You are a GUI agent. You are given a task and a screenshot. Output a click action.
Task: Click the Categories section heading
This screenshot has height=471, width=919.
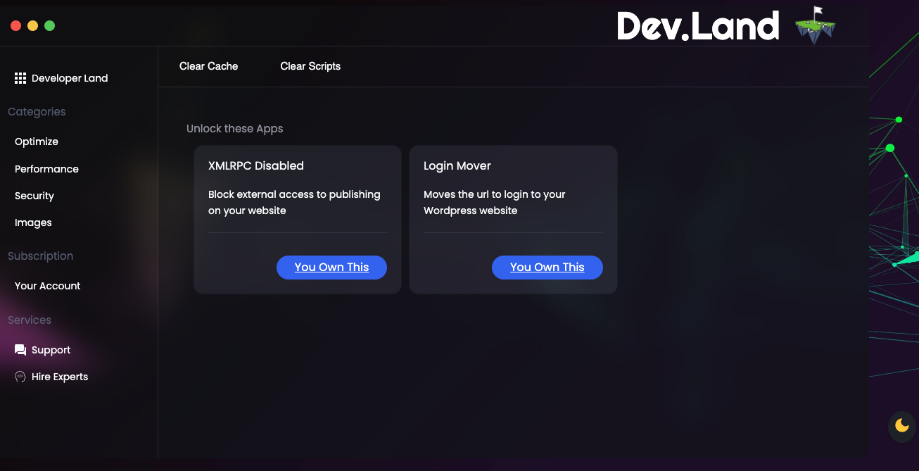(x=37, y=112)
